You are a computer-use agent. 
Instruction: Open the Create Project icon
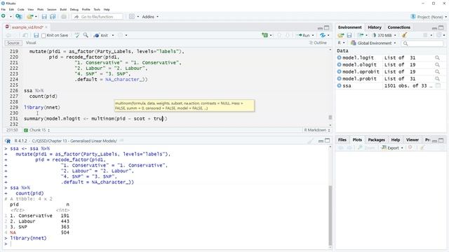[19, 17]
